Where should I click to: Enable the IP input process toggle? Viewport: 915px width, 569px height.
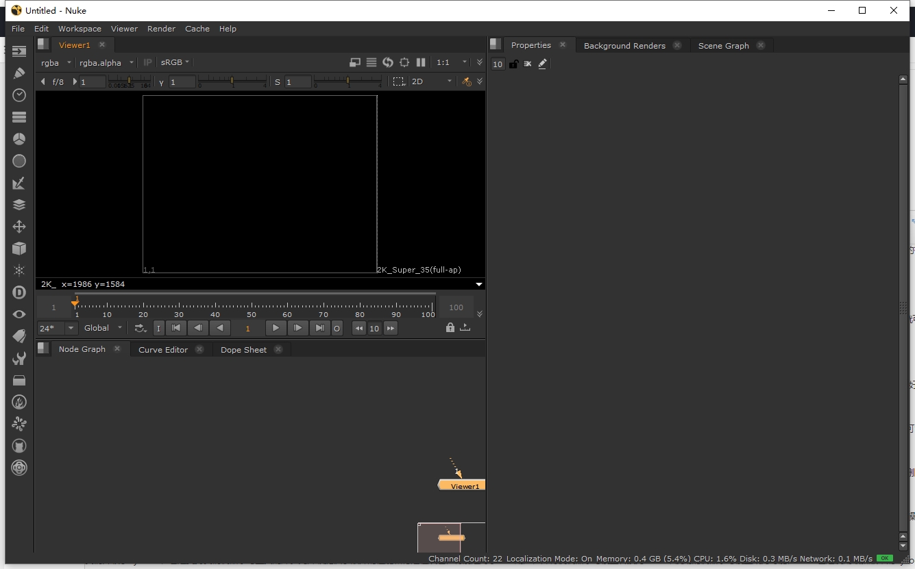147,62
